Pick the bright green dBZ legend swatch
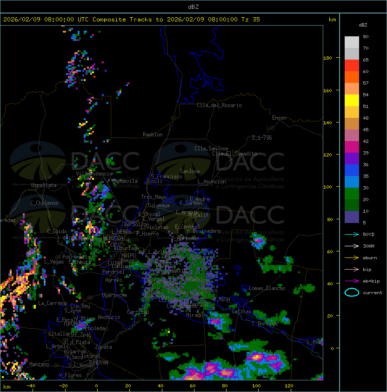 (352, 194)
